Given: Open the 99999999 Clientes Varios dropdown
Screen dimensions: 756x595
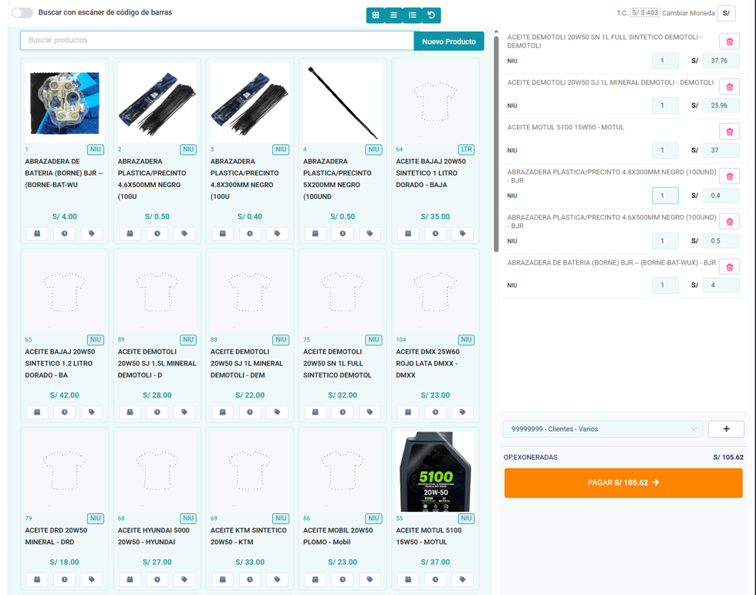Looking at the screenshot, I should 602,429.
